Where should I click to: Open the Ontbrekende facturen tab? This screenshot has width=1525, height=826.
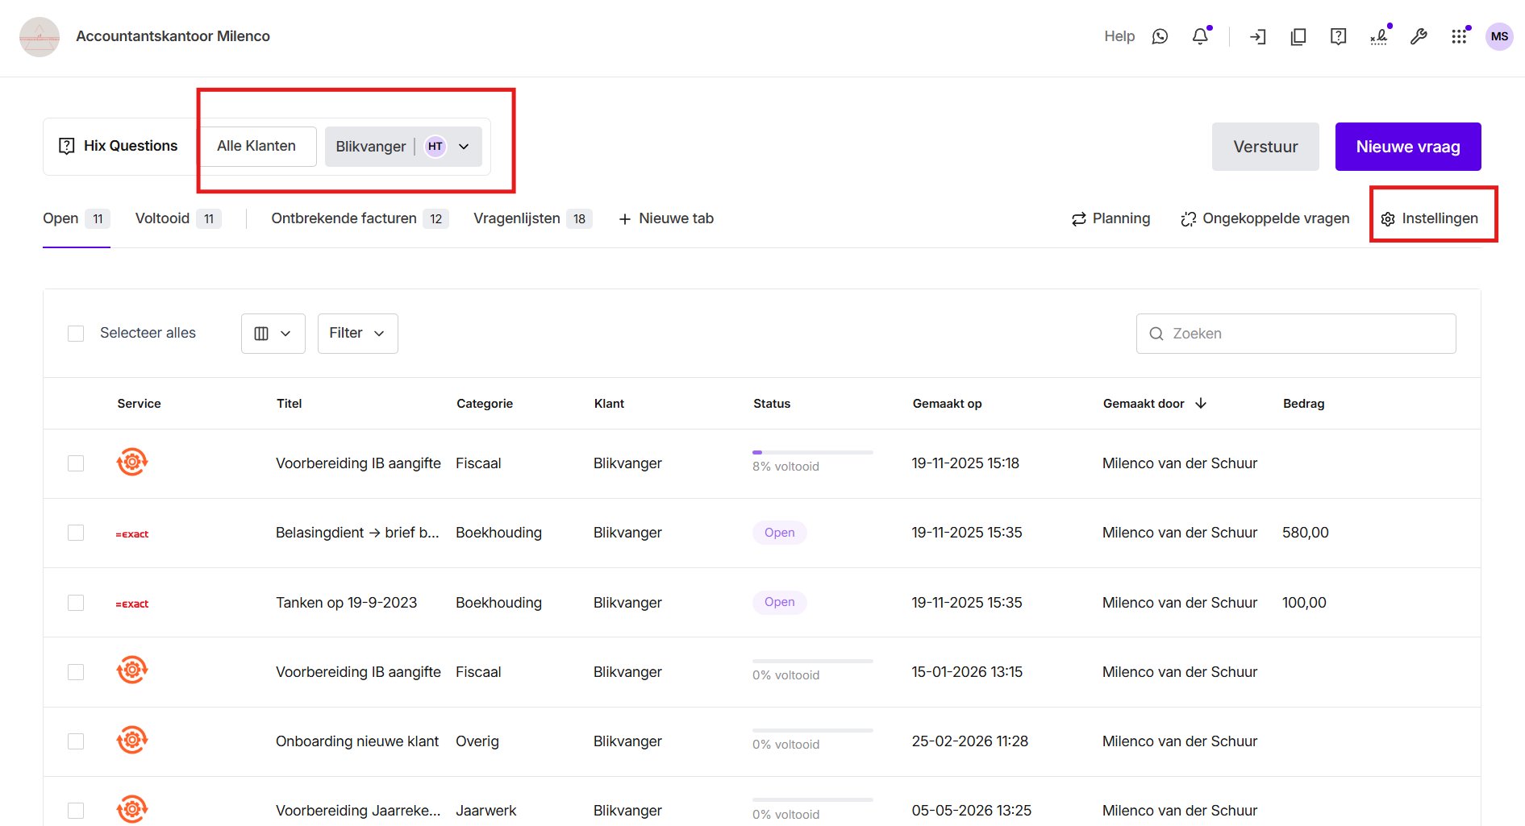(360, 218)
